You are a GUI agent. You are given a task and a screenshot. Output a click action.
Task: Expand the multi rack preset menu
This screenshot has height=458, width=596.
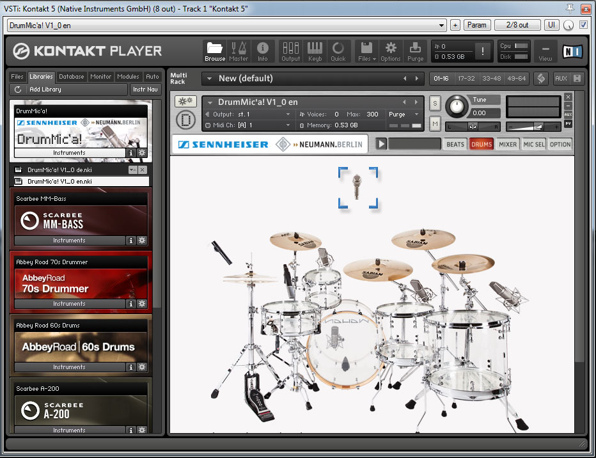coord(209,79)
